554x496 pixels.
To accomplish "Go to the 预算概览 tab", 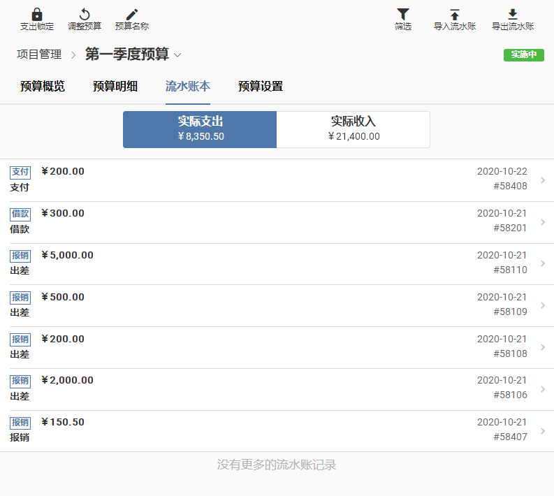I will tap(43, 87).
